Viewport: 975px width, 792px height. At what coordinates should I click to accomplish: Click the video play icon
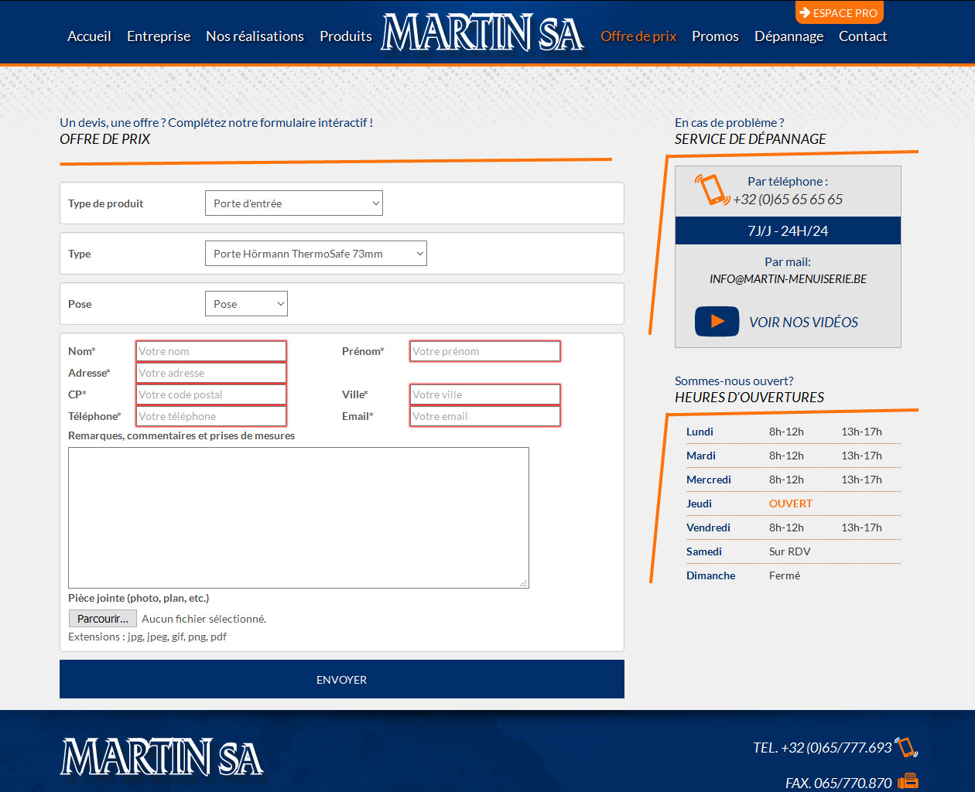(717, 322)
